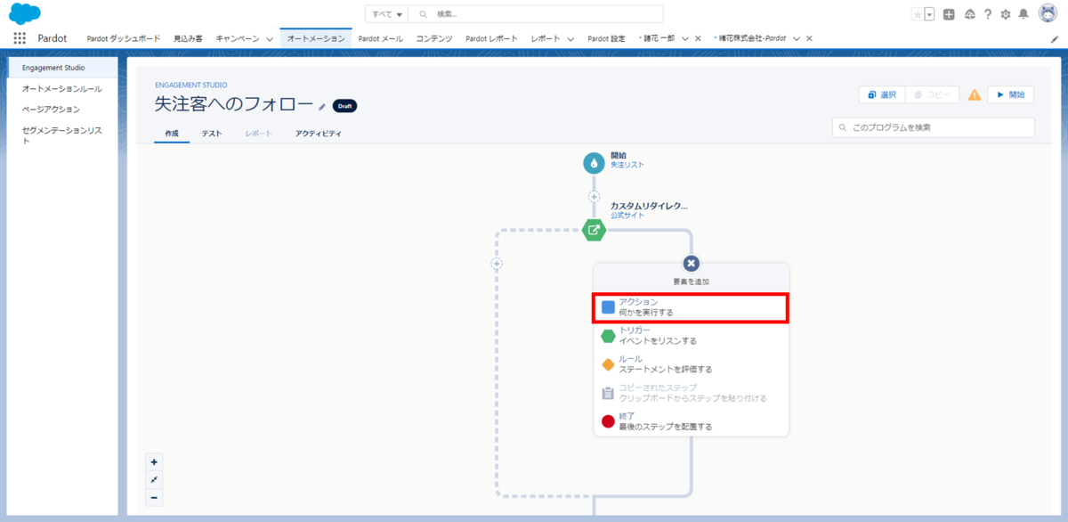Switch to the Build tab
Screen dimensions: 1068x522
coord(172,134)
